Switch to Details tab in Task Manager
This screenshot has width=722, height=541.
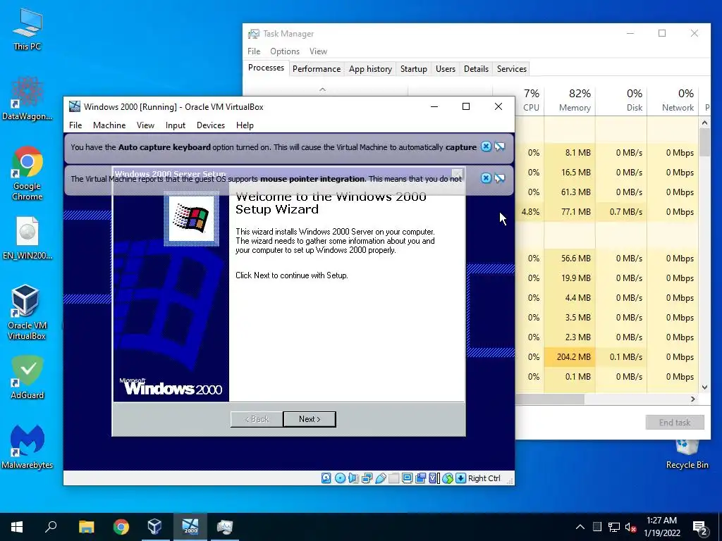coord(476,68)
